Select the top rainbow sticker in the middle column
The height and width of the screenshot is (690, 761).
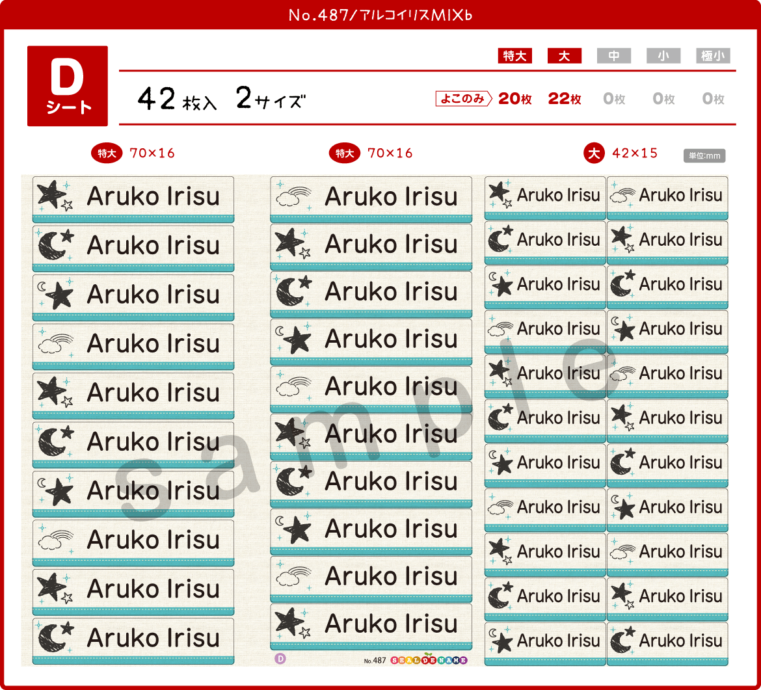point(371,200)
